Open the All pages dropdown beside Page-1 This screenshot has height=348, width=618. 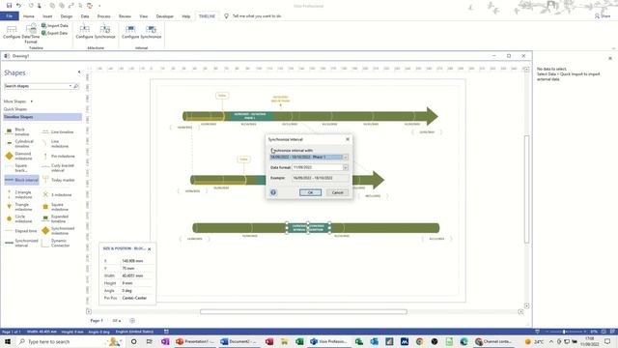coord(117,321)
